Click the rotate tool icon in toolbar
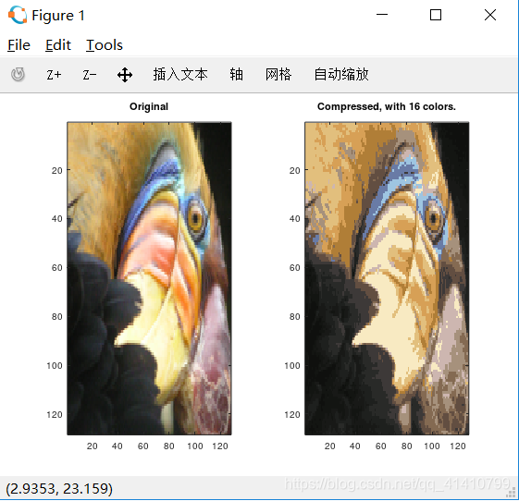The width and height of the screenshot is (519, 501). 18,74
